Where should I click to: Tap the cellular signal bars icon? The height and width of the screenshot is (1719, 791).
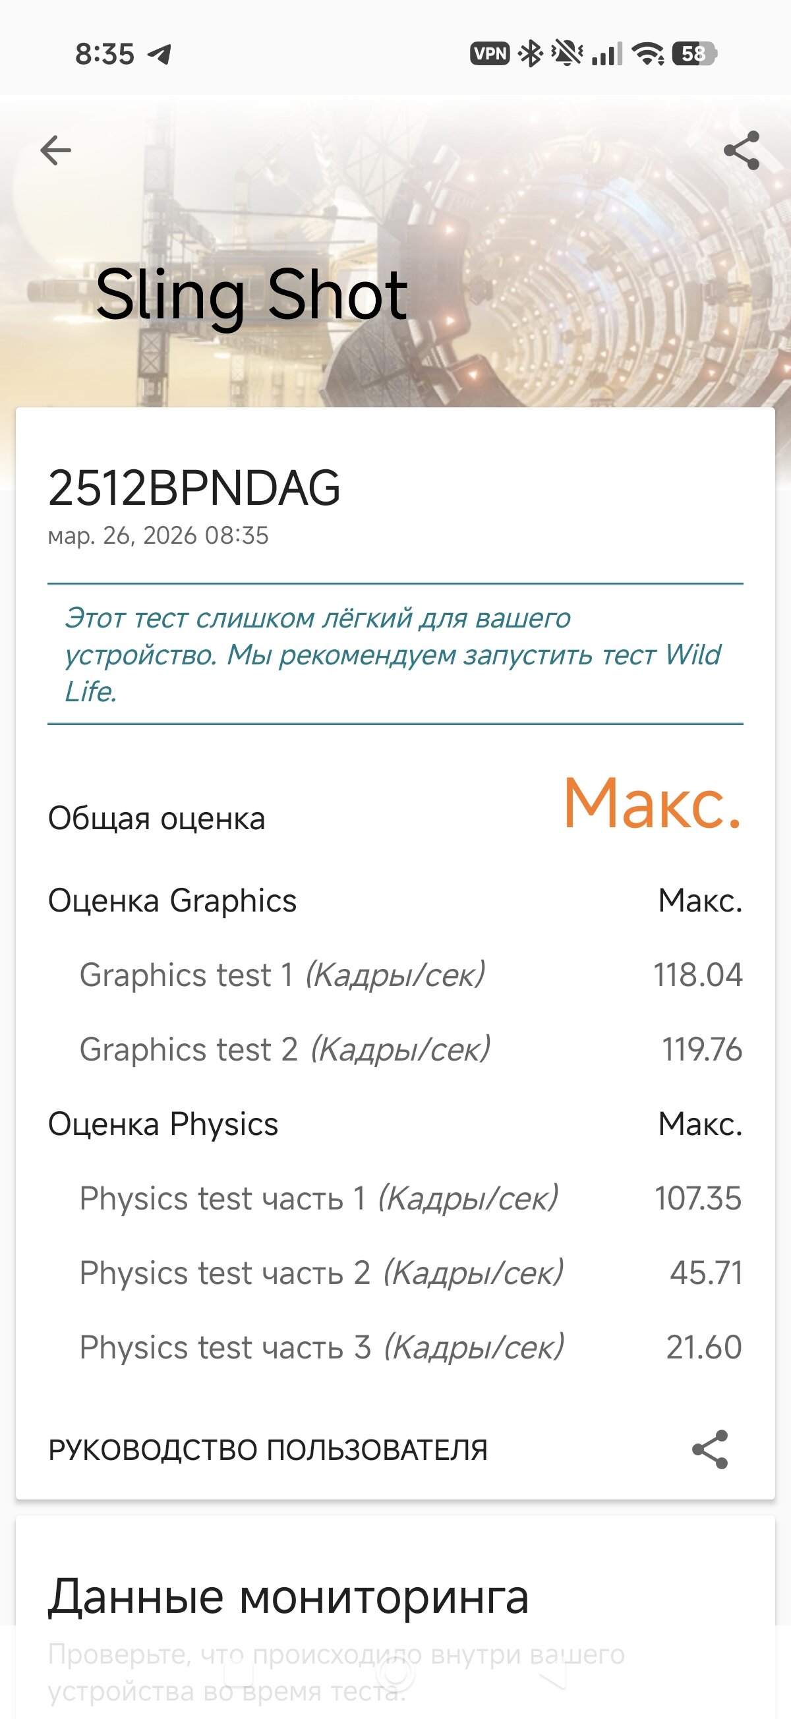[x=607, y=53]
